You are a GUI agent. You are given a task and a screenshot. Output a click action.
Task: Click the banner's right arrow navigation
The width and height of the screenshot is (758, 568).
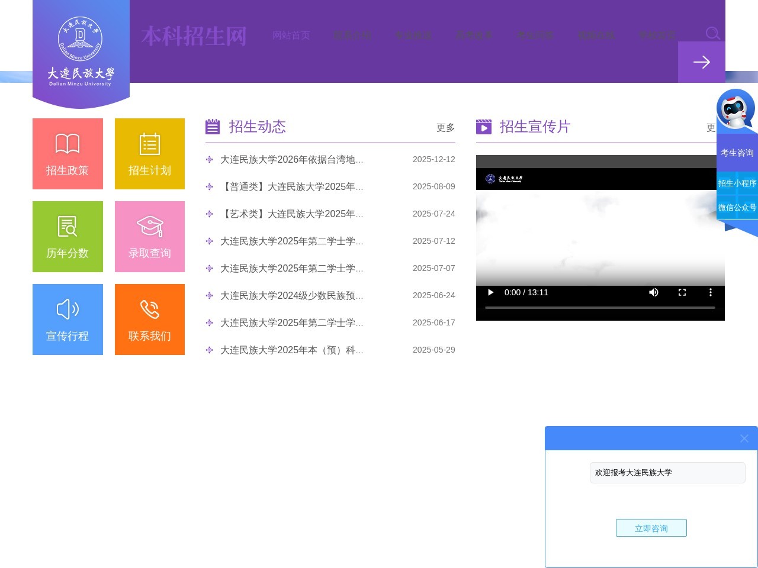tap(702, 62)
